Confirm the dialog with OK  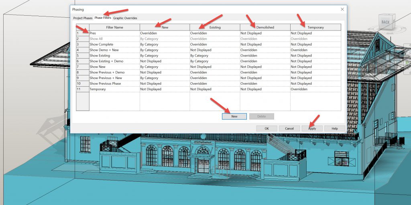click(x=267, y=128)
